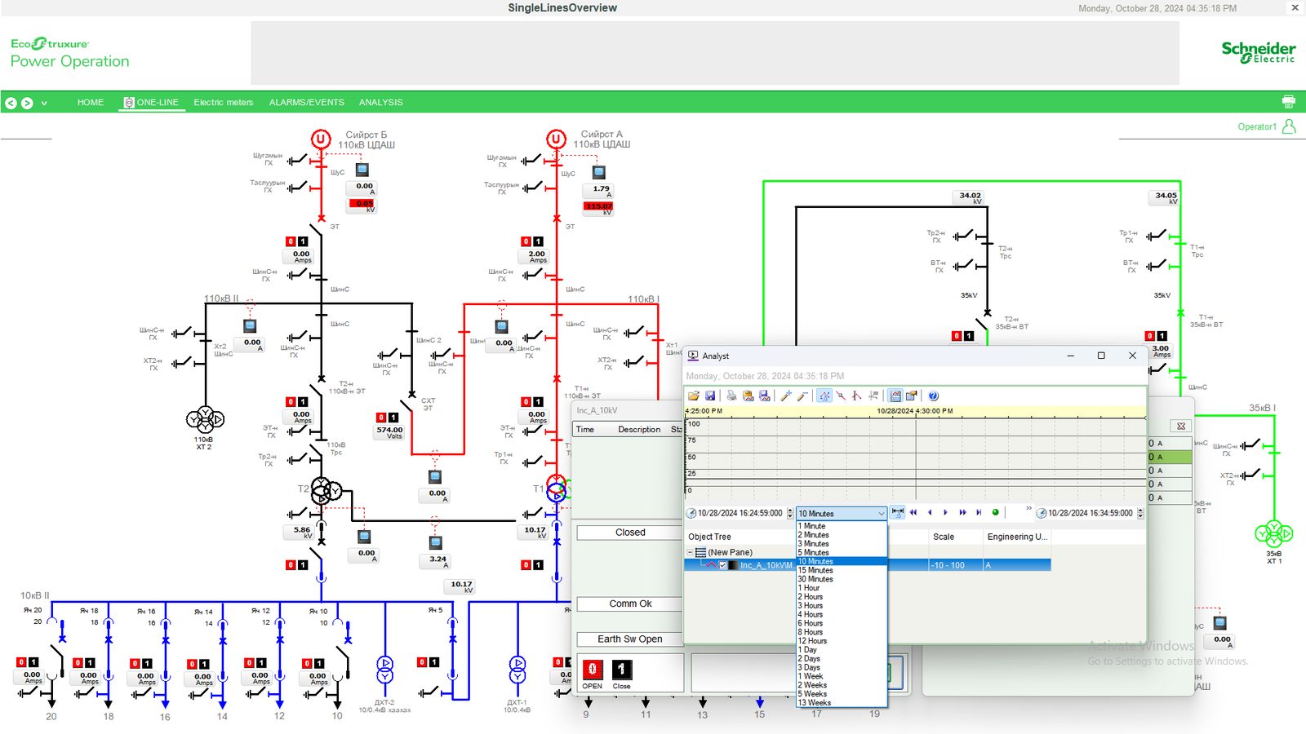Click the start time spinner arrows
The image size is (1306, 734).
(x=789, y=514)
